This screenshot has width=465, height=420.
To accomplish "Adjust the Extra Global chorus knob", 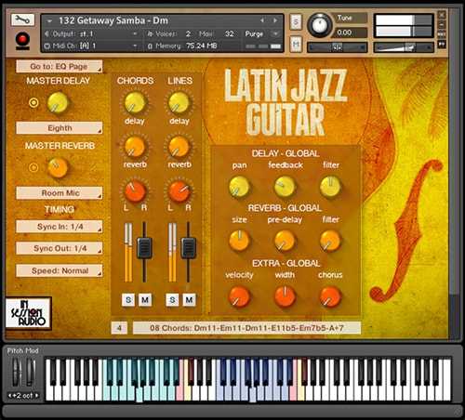I will pos(330,296).
